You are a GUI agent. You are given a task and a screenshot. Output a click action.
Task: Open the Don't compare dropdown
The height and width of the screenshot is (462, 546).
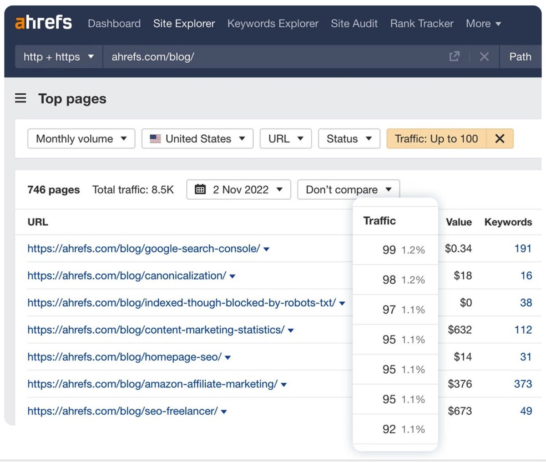click(x=349, y=189)
